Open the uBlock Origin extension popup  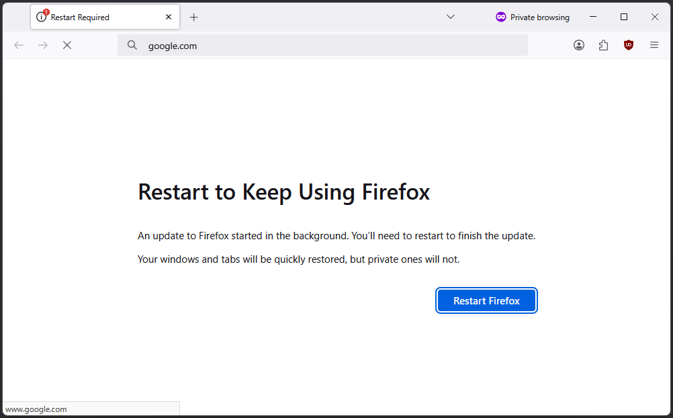[x=628, y=45]
